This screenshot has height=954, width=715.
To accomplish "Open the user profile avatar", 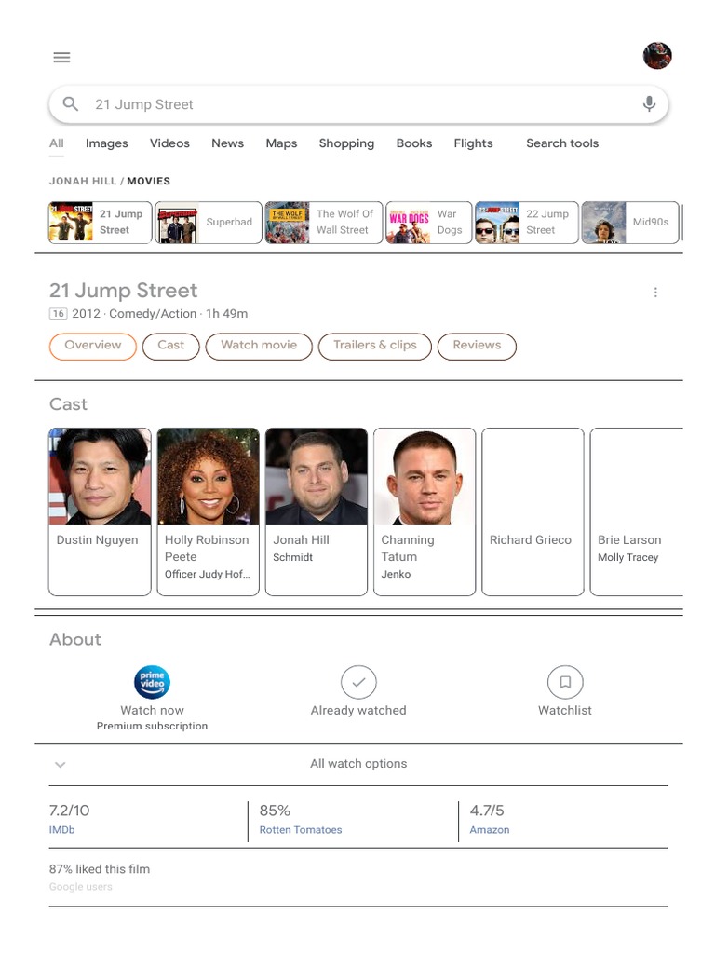I will point(657,56).
